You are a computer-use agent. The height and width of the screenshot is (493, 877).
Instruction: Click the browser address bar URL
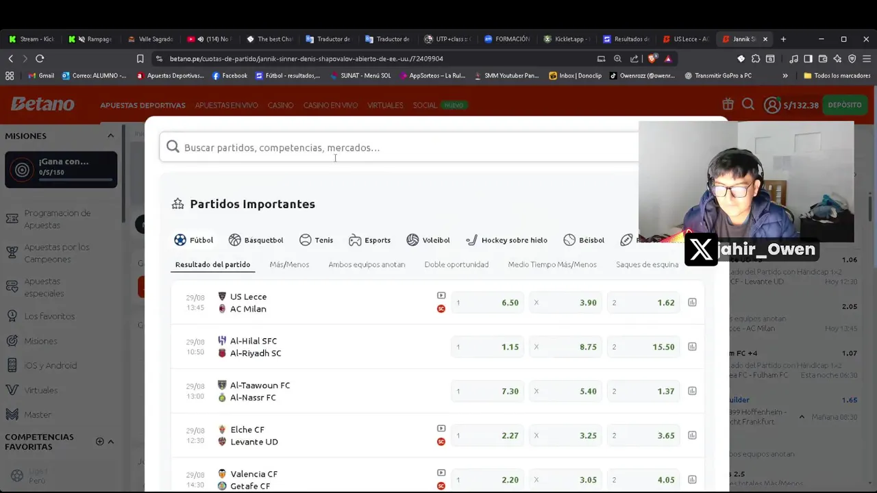(306, 59)
